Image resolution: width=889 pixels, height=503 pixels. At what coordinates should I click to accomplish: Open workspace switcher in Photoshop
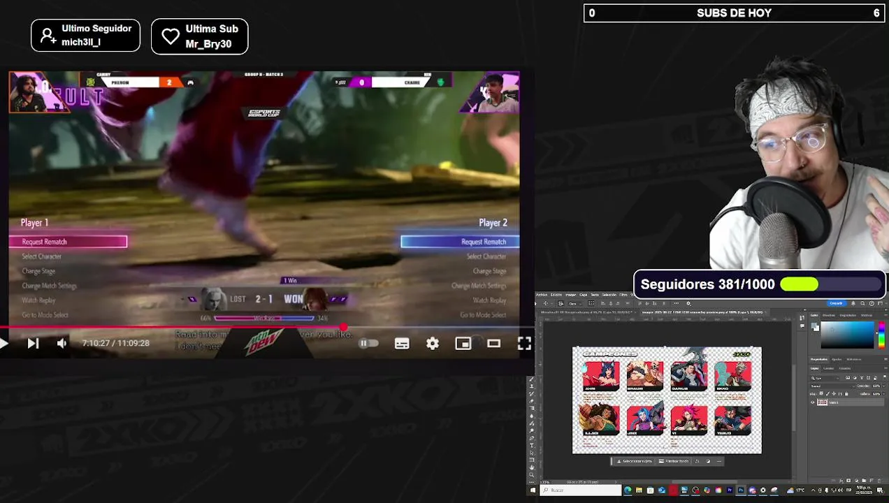point(881,303)
